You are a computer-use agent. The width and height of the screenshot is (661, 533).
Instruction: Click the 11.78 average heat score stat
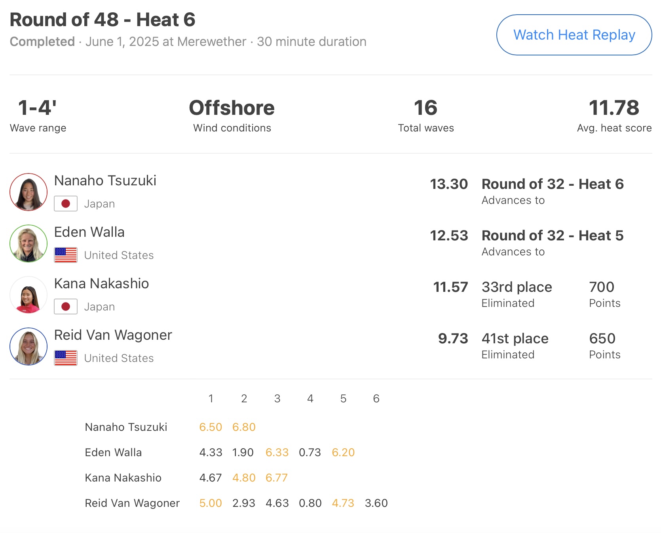tap(614, 108)
